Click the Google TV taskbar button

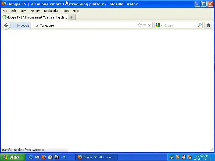[96, 157]
